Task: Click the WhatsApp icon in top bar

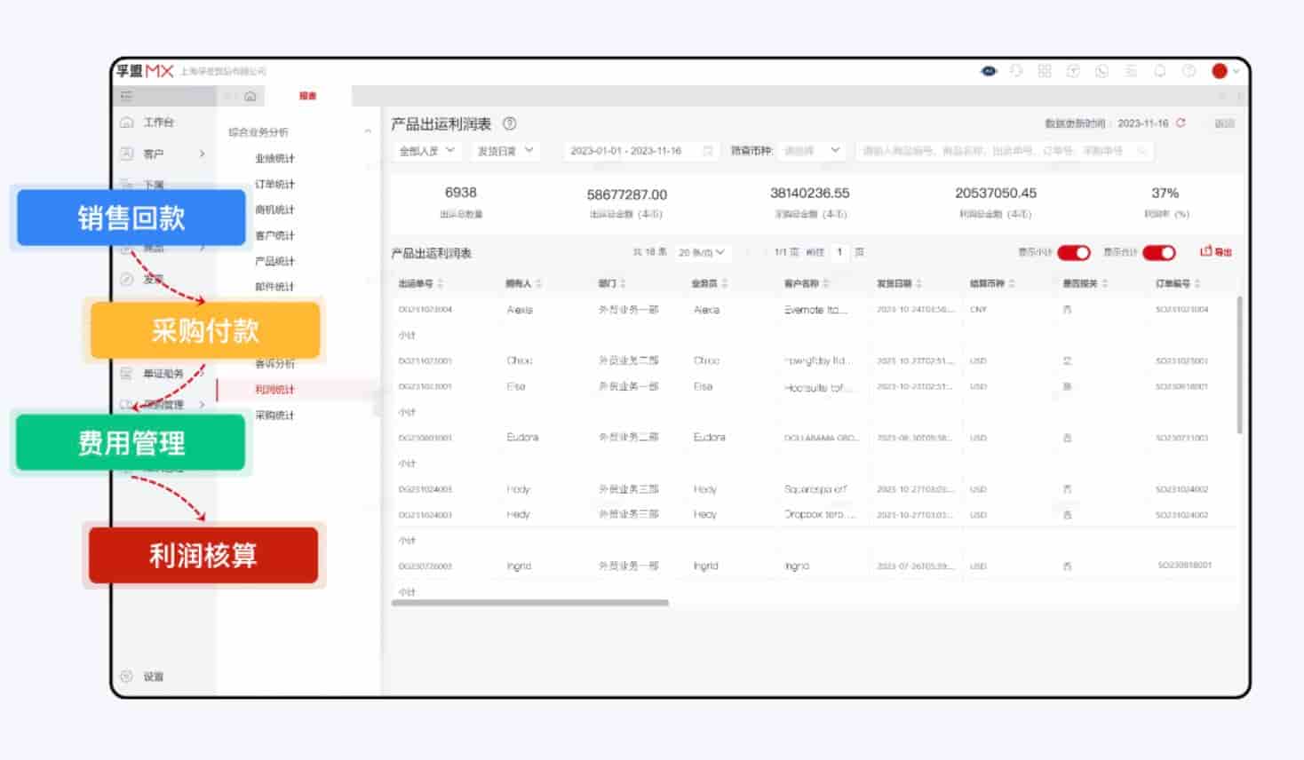Action: coord(1102,71)
